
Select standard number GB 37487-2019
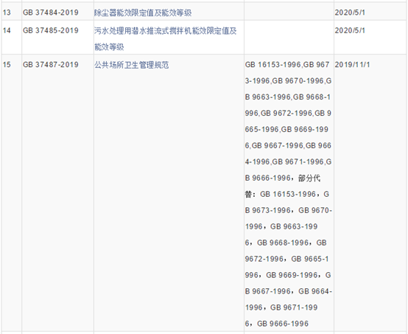point(51,65)
